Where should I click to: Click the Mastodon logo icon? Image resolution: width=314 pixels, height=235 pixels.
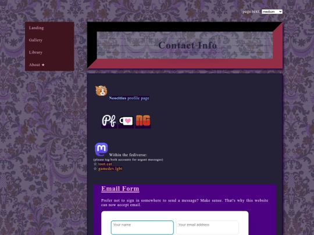point(101,149)
